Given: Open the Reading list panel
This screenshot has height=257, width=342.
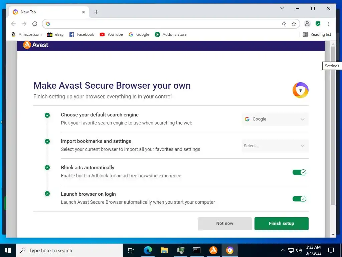Looking at the screenshot, I should pyautogui.click(x=317, y=34).
